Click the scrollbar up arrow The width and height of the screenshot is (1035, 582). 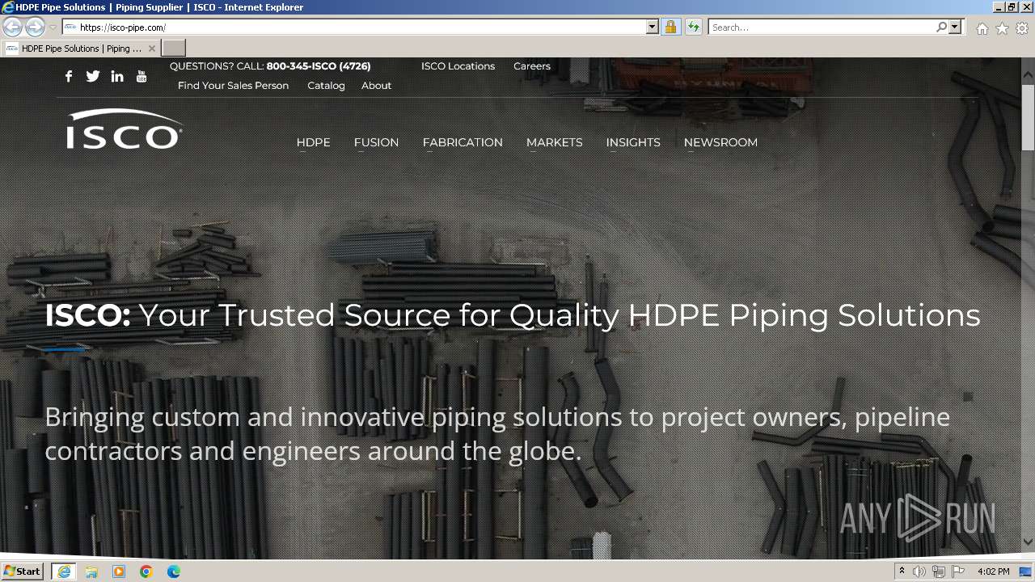point(1028,74)
